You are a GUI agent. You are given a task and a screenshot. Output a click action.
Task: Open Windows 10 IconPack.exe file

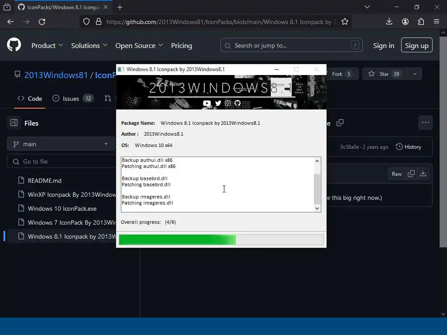pos(62,209)
